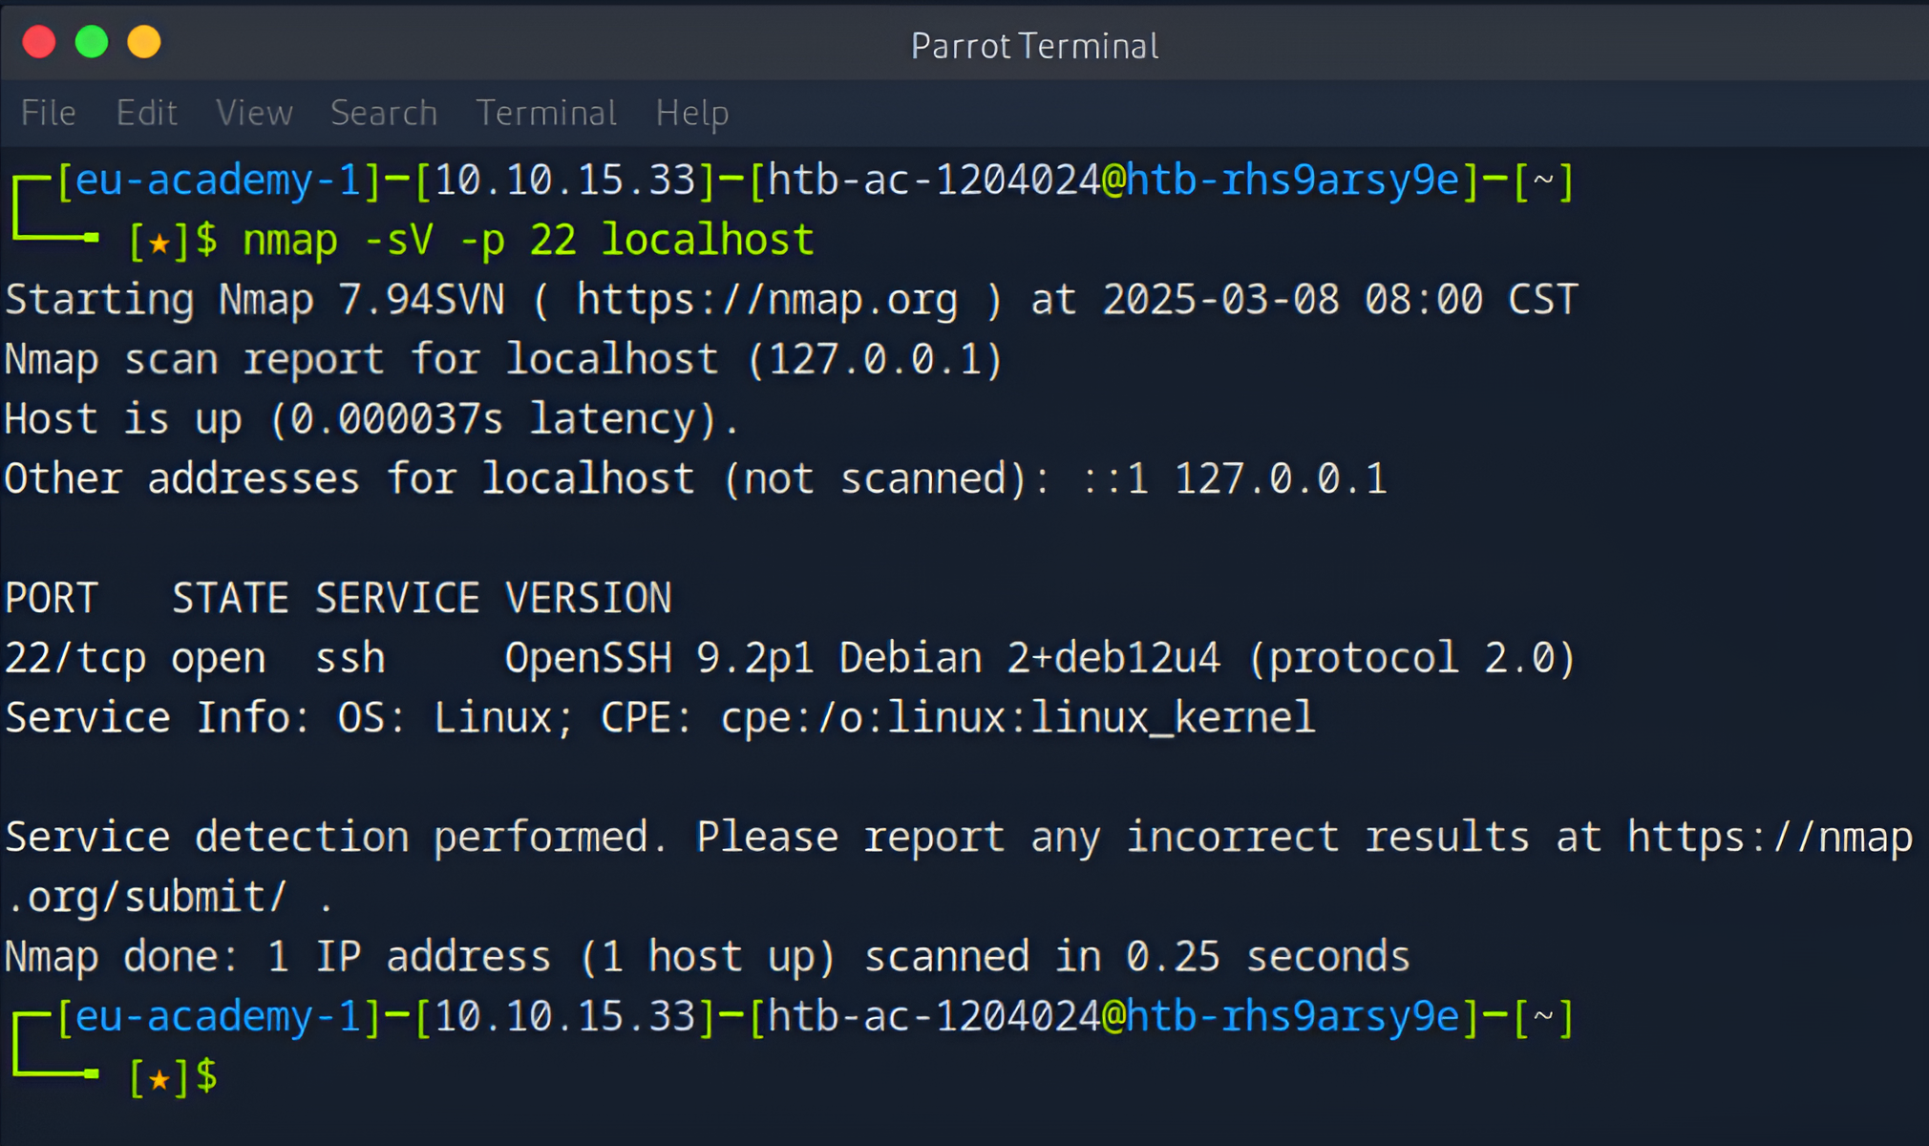Click the 'Nmap done: 1 IP address' line
The width and height of the screenshot is (1929, 1146).
click(707, 957)
